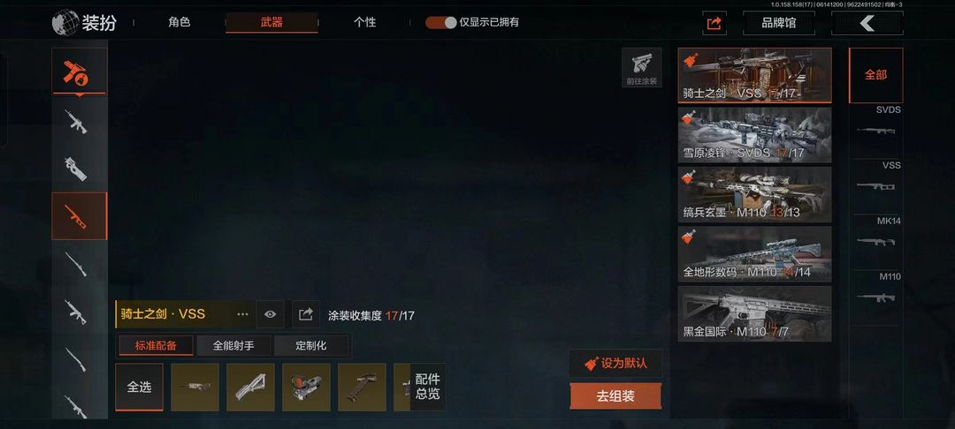The height and width of the screenshot is (429, 955).
Task: Select the highlighted marksman rifle sidebar category
Action: coord(80,216)
